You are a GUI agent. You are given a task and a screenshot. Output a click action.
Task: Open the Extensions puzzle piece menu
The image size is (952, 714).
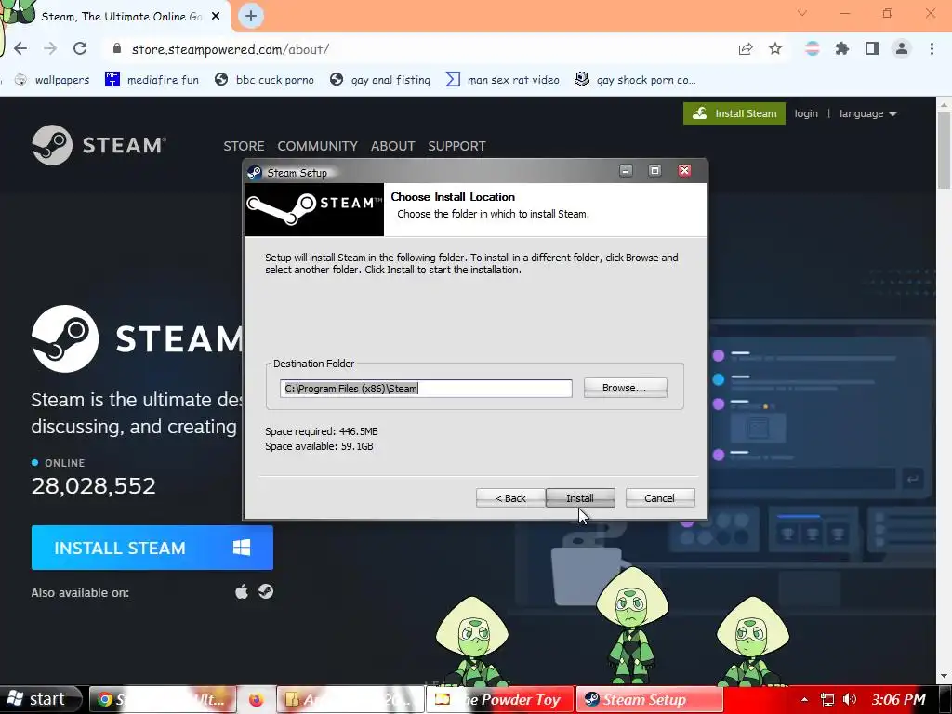842,48
